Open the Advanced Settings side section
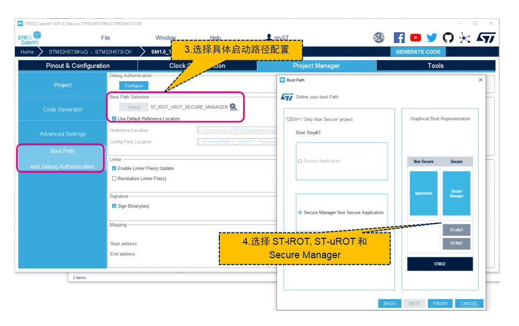Image resolution: width=519 pixels, height=326 pixels. (63, 134)
